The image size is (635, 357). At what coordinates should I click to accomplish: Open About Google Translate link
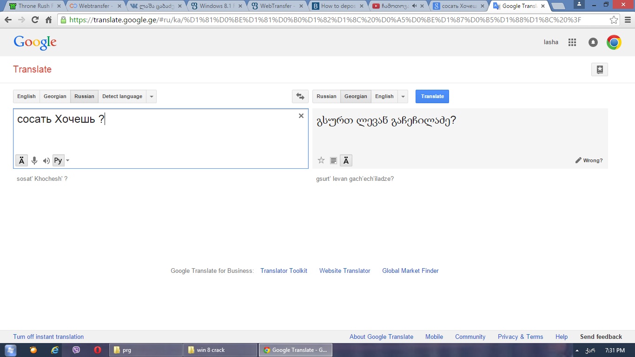click(x=381, y=337)
